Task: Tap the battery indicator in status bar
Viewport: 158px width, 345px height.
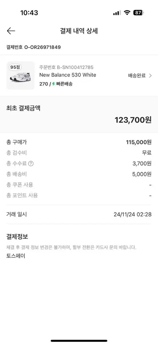Action: pyautogui.click(x=139, y=13)
